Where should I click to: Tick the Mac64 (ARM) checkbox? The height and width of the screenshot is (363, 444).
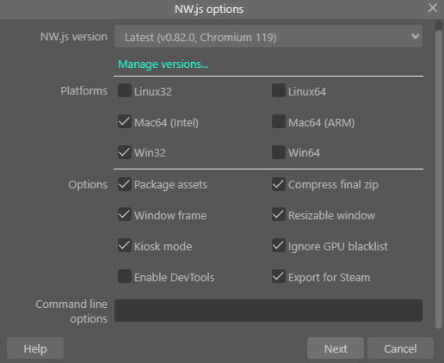click(x=279, y=121)
